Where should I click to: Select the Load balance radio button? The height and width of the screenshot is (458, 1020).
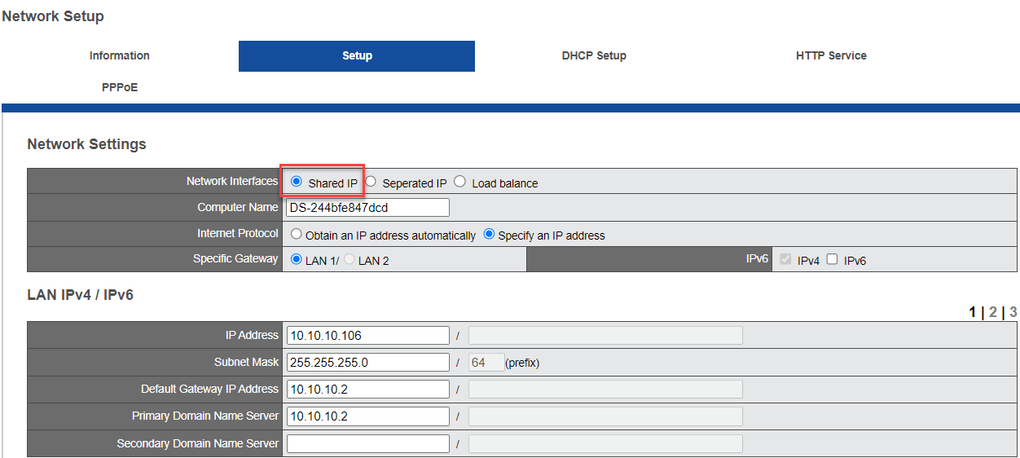coord(460,182)
